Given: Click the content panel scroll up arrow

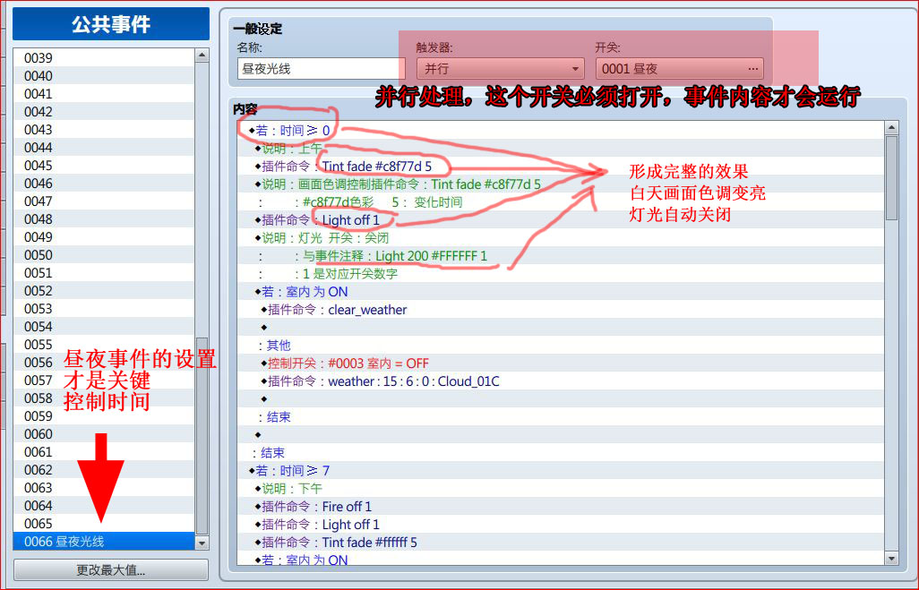Looking at the screenshot, I should click(891, 128).
